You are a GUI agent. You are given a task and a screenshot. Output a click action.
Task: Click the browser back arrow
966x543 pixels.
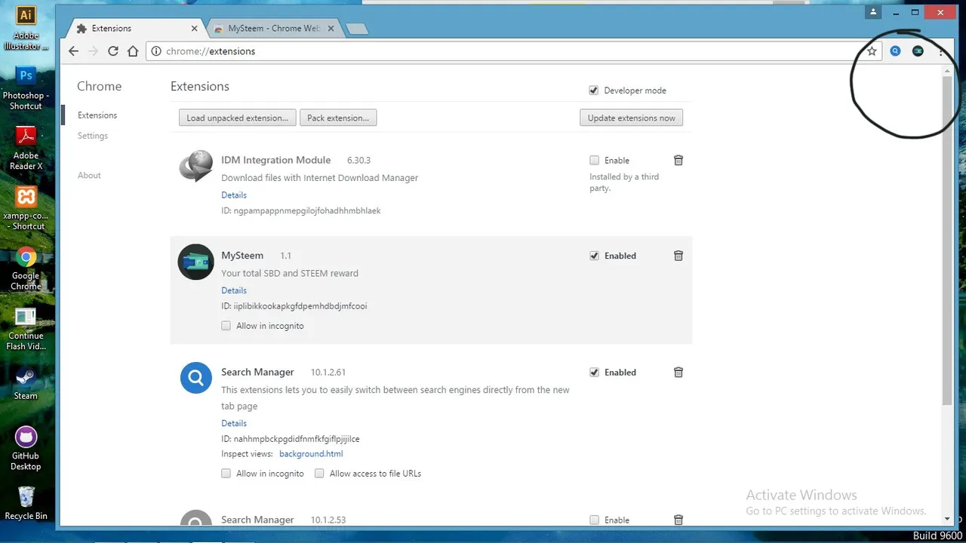73,51
